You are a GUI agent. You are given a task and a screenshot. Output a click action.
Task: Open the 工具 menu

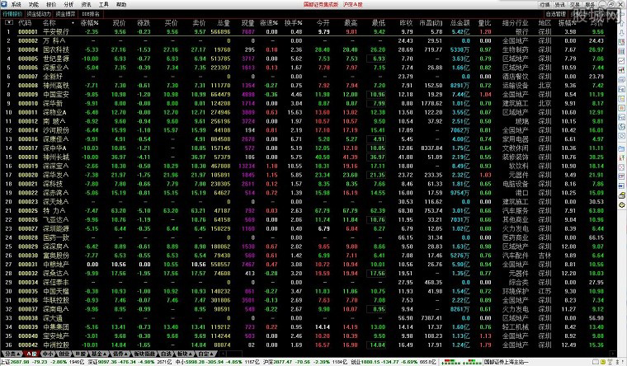point(104,4)
